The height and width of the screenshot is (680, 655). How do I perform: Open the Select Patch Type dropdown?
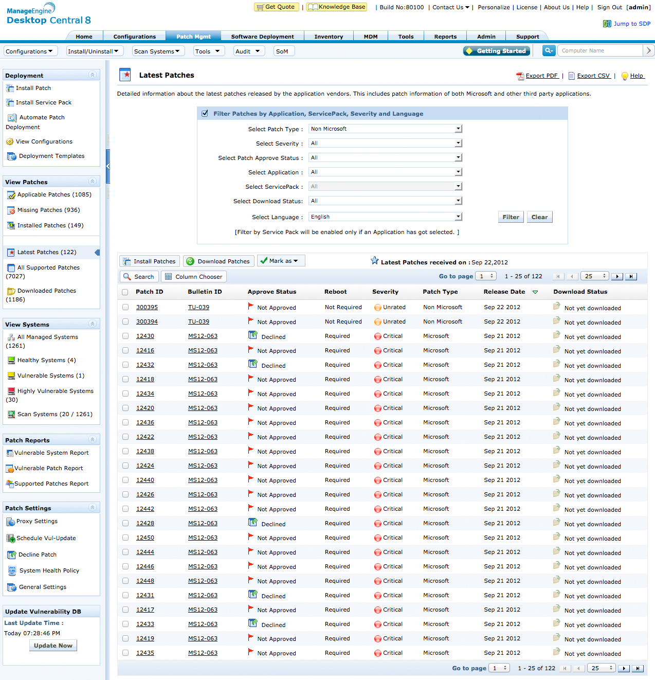click(386, 129)
